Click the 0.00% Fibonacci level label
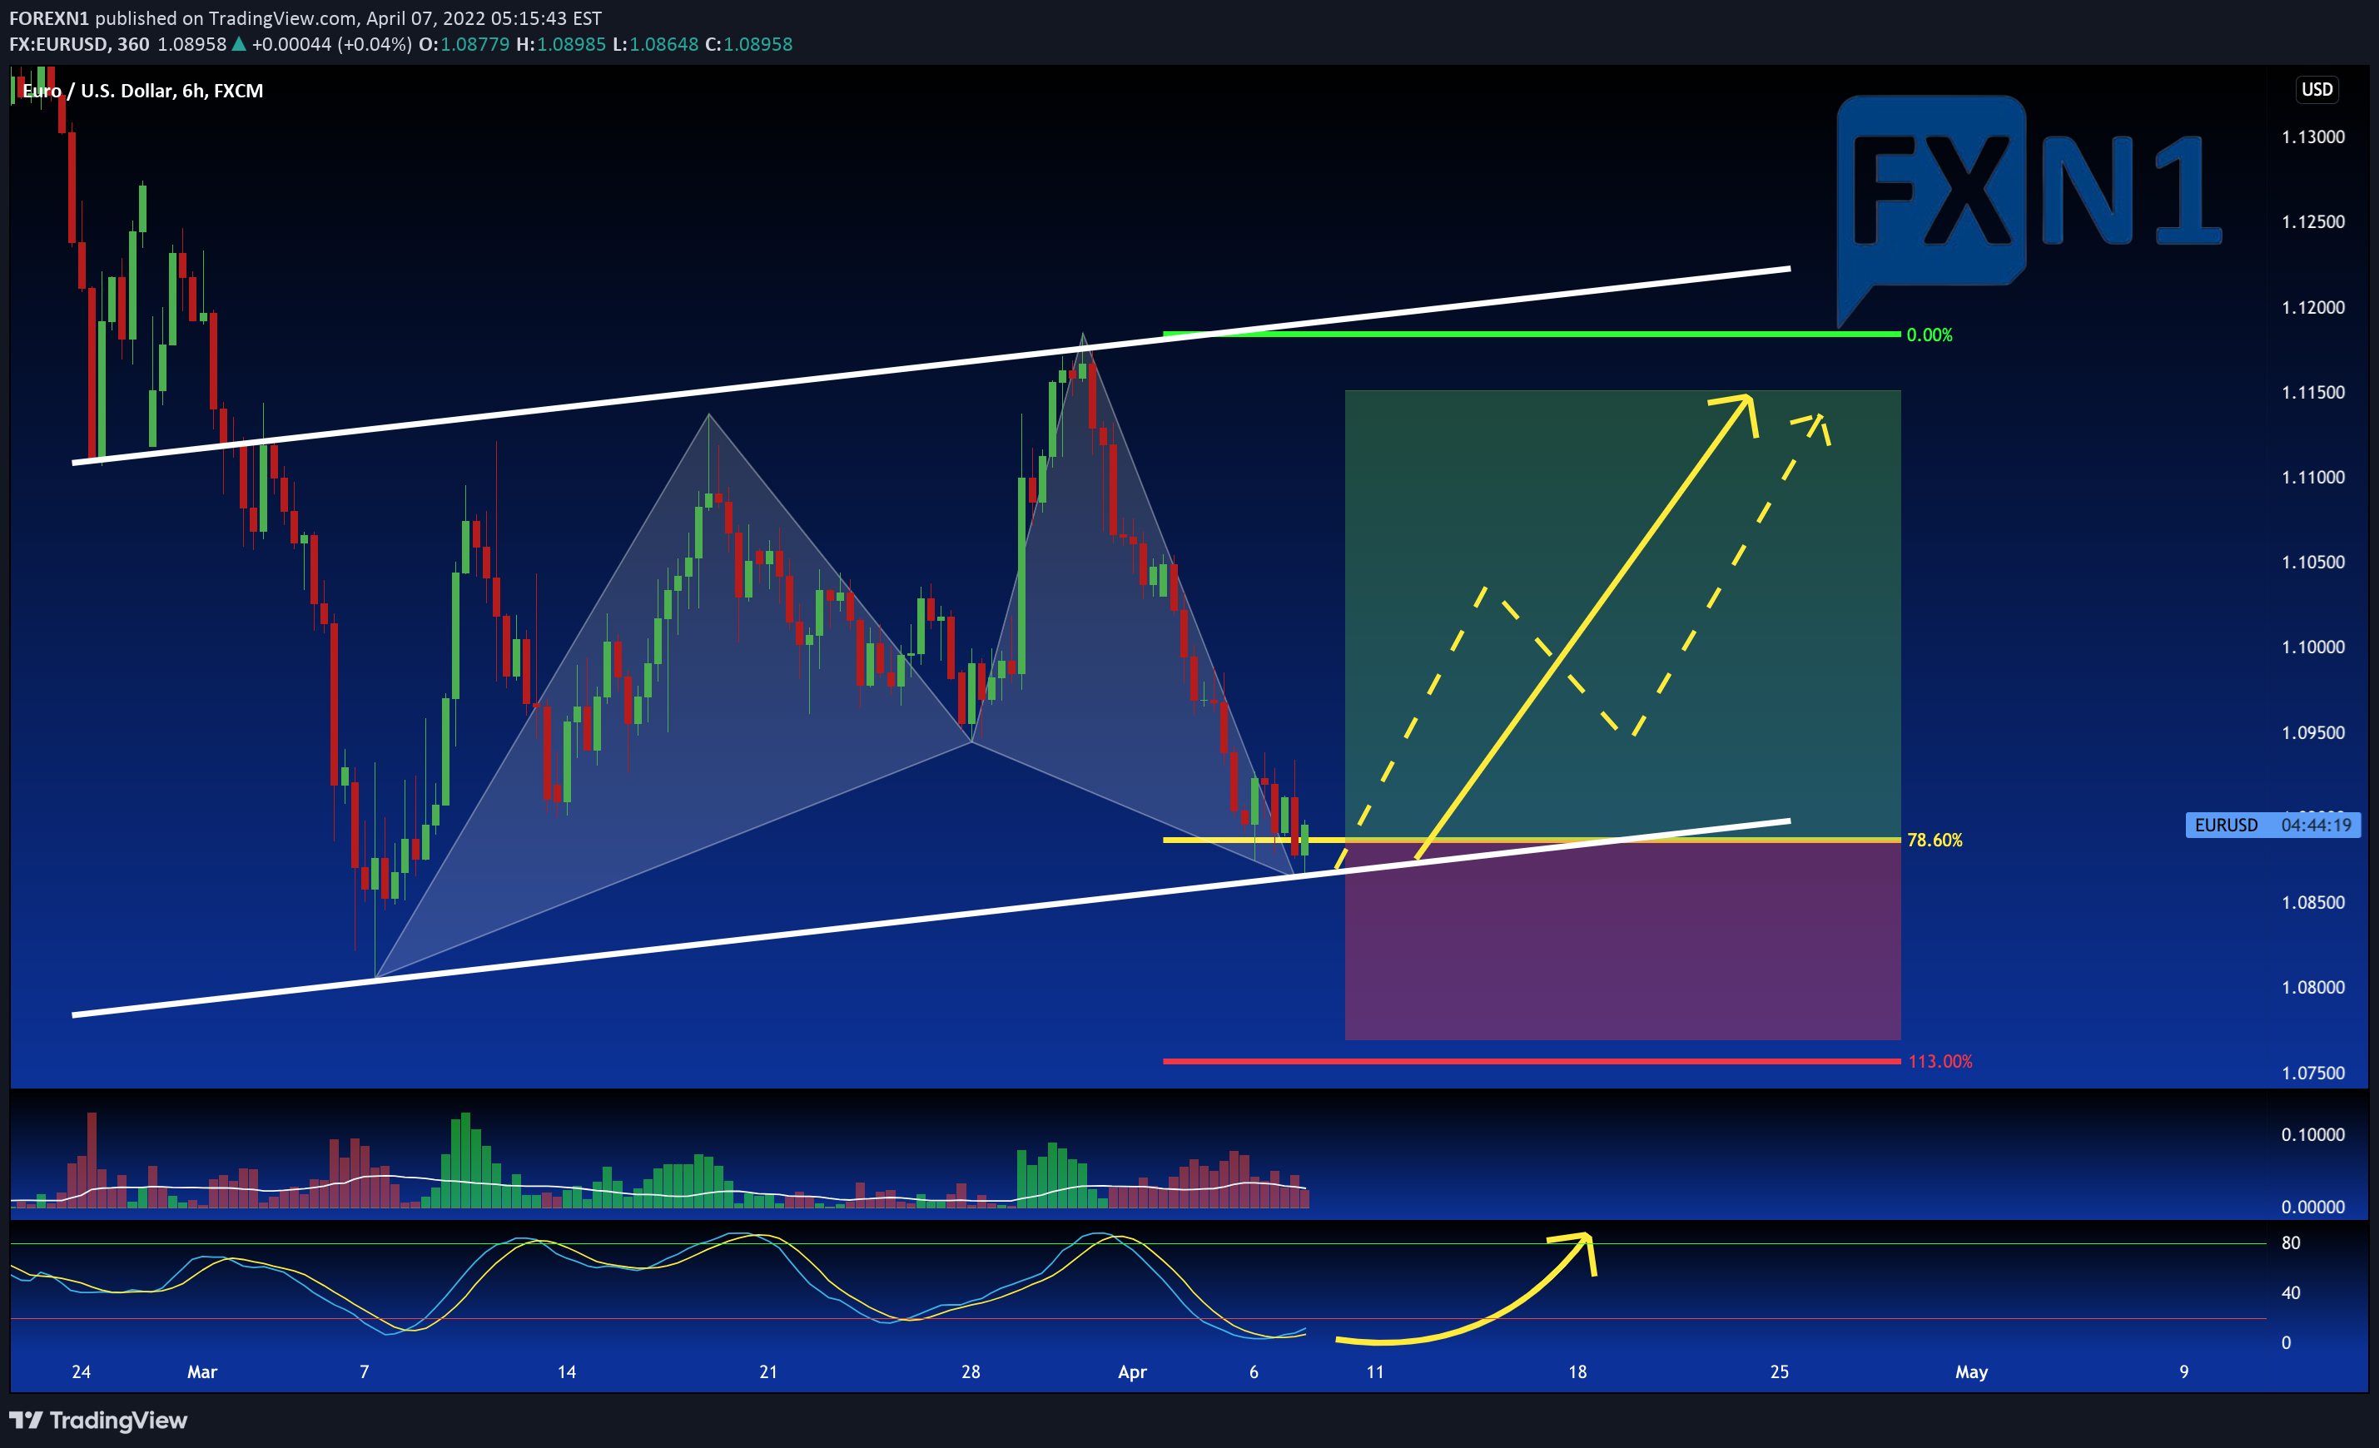Image resolution: width=2379 pixels, height=1448 pixels. point(1929,335)
